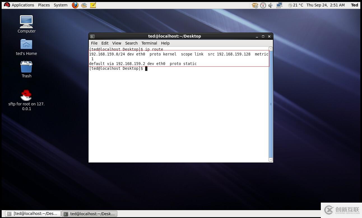Click the 'ip route' command text
Viewport: 362px width, 218px height.
coord(154,49)
